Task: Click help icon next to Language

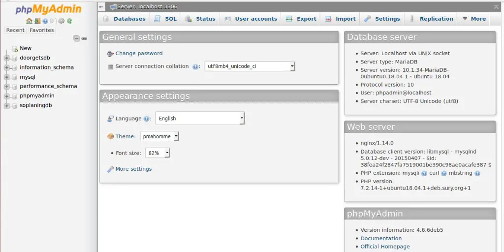Action: (146, 119)
